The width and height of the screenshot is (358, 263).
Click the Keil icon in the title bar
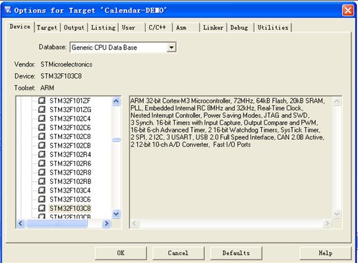pos(7,10)
